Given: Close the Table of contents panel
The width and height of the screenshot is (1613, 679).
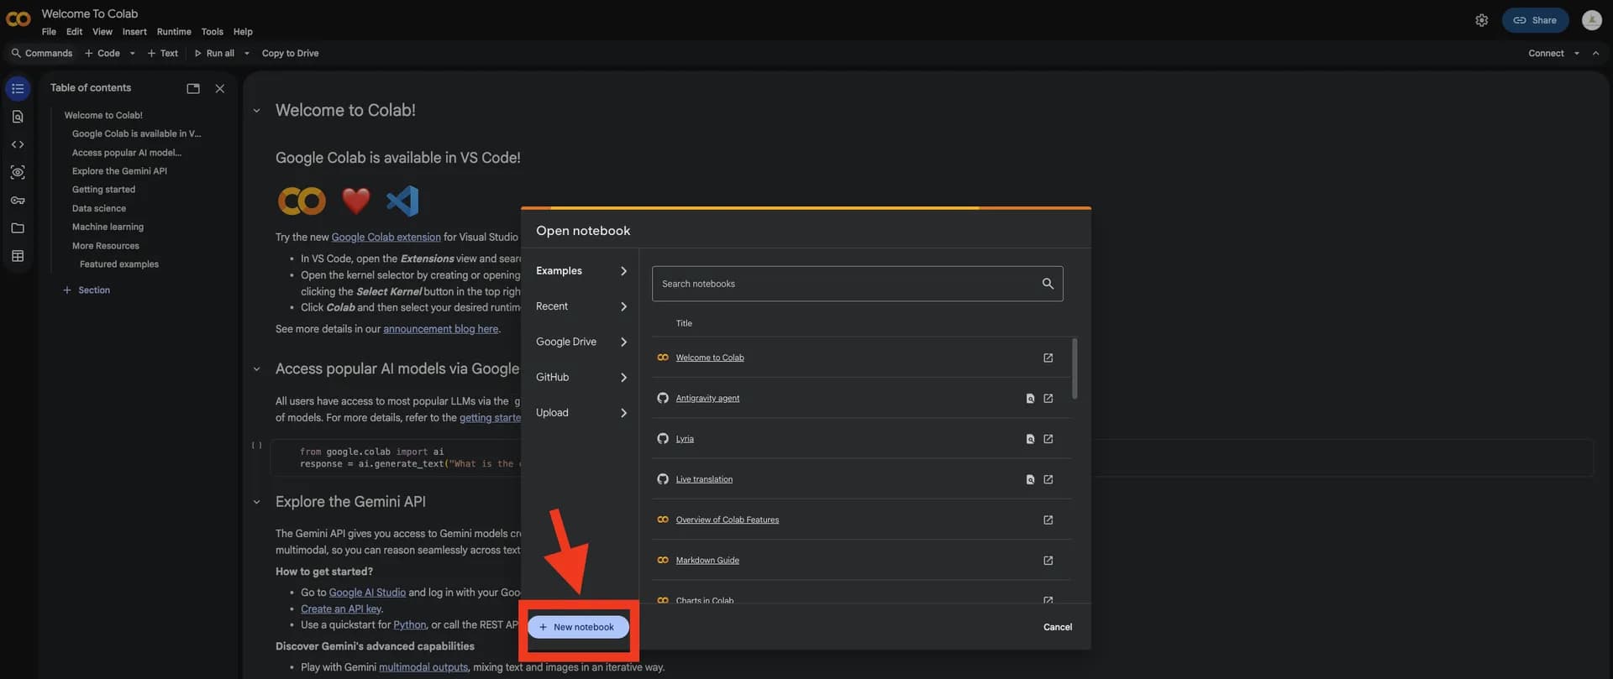Looking at the screenshot, I should 220,88.
